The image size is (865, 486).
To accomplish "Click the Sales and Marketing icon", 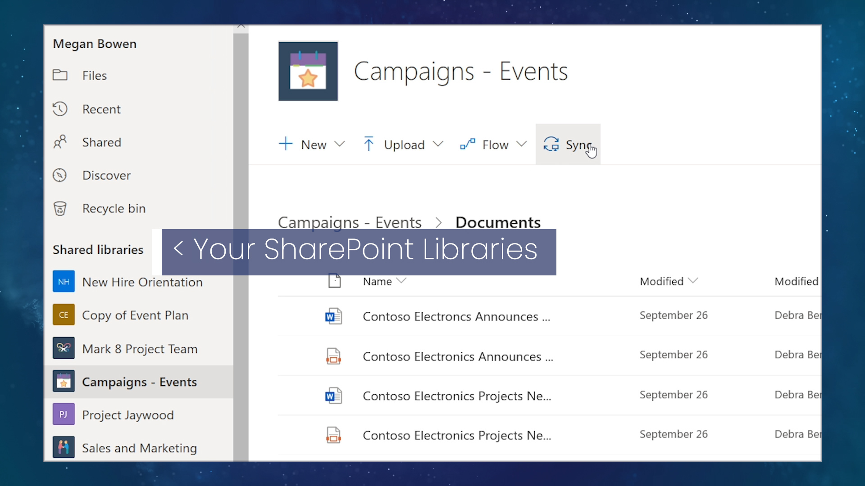I will (x=64, y=448).
